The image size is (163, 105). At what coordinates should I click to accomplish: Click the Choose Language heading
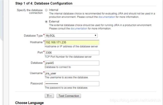tap(29, 103)
